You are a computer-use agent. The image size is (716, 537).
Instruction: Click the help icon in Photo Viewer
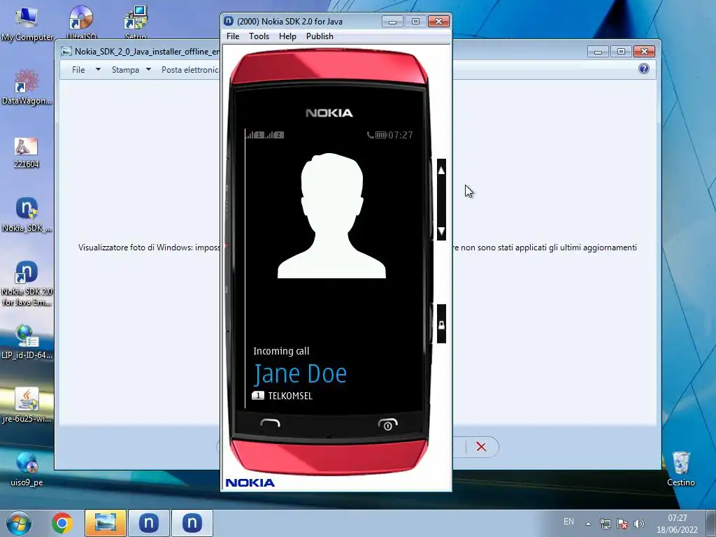click(644, 69)
